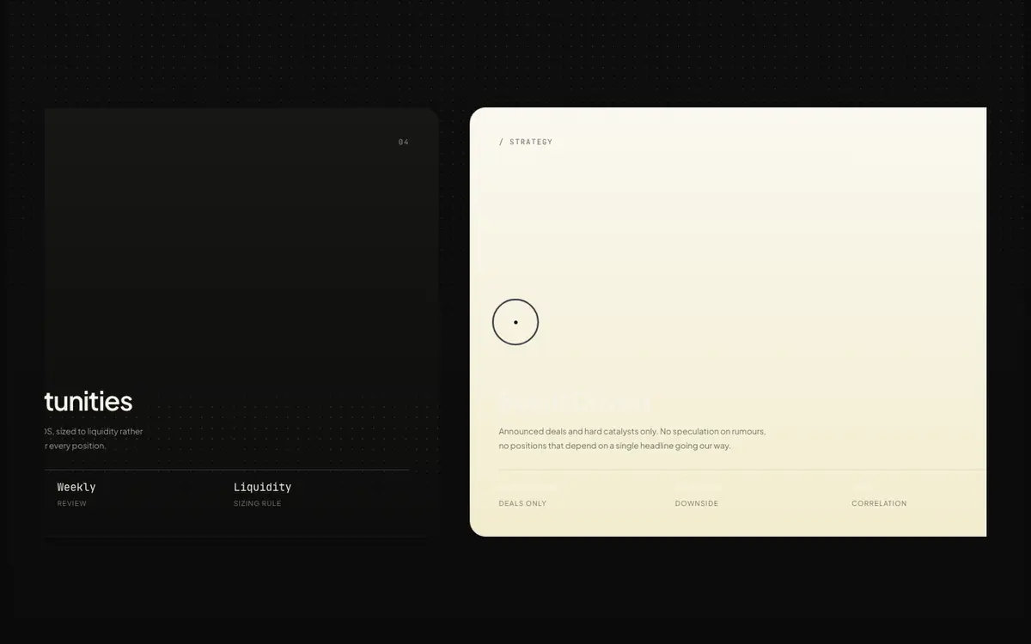The image size is (1031, 644).
Task: Click the "tunities" heading on the dark card
Action: (88, 401)
